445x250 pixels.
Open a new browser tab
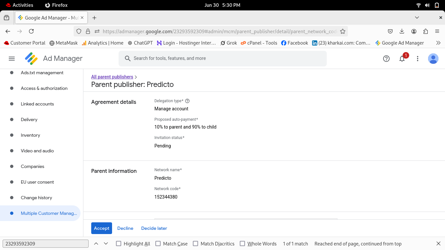[94, 18]
